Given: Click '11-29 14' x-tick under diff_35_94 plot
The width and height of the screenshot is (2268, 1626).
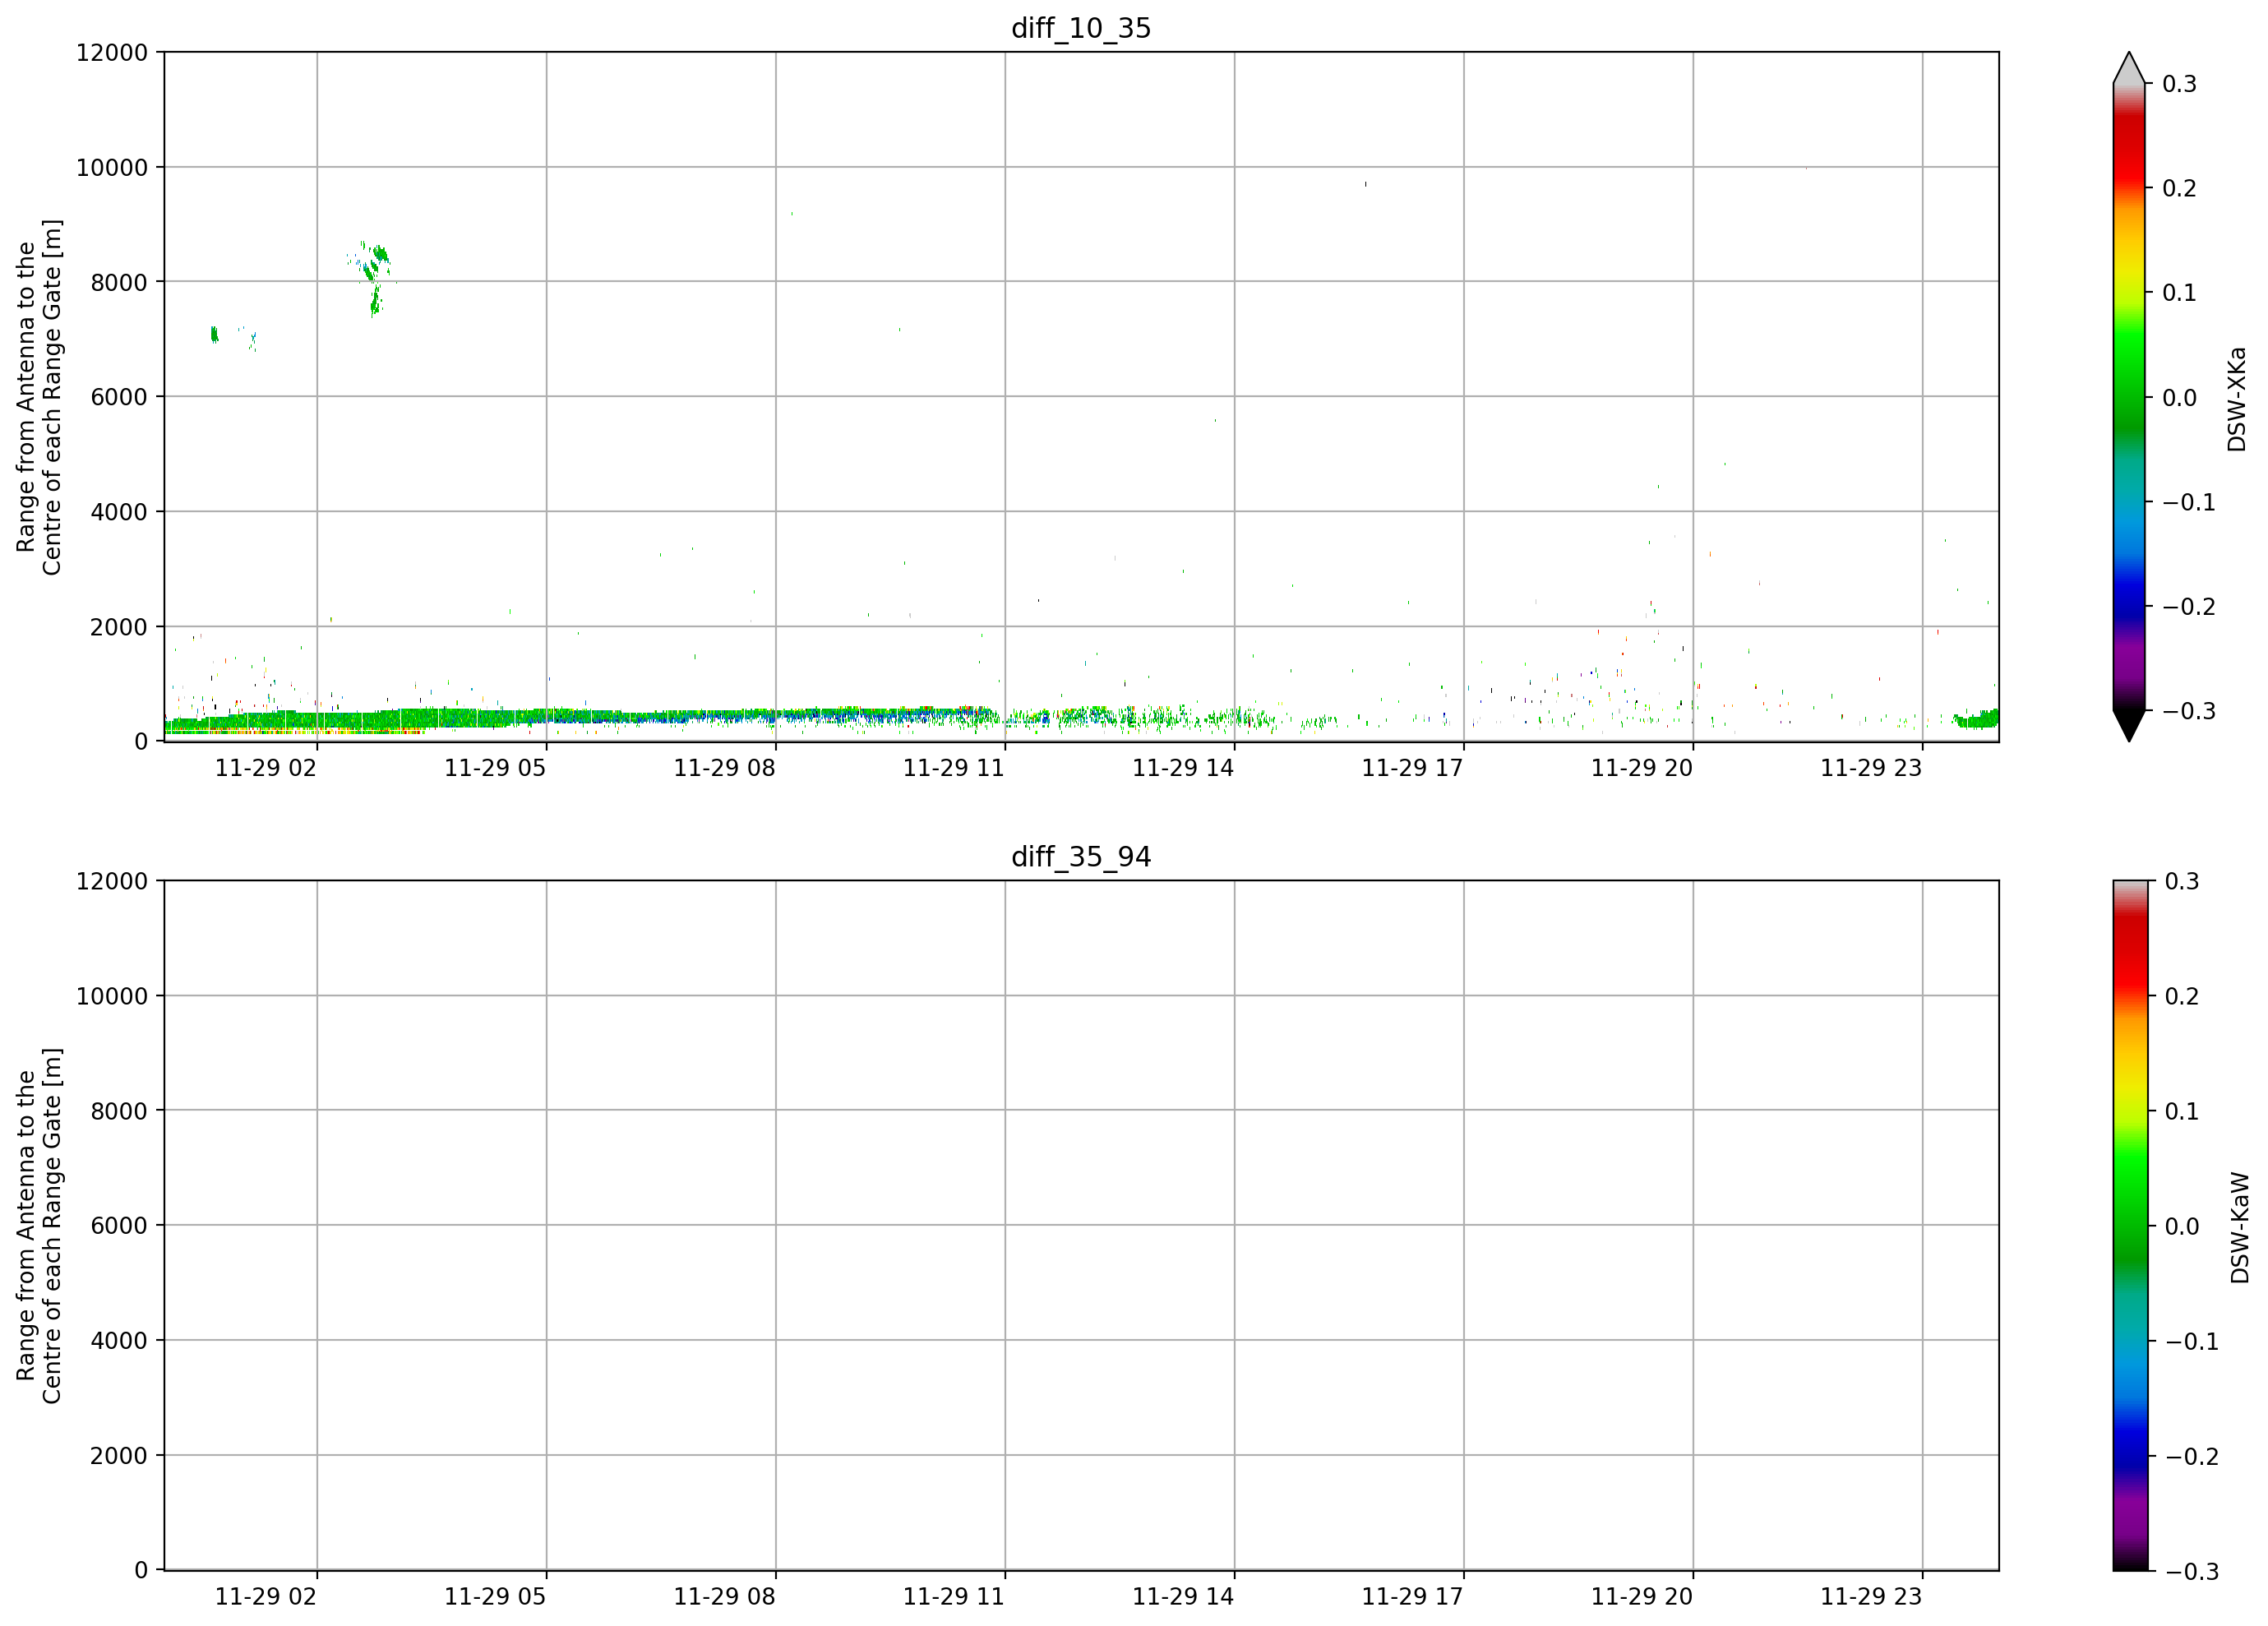Looking at the screenshot, I should [x=1183, y=1597].
